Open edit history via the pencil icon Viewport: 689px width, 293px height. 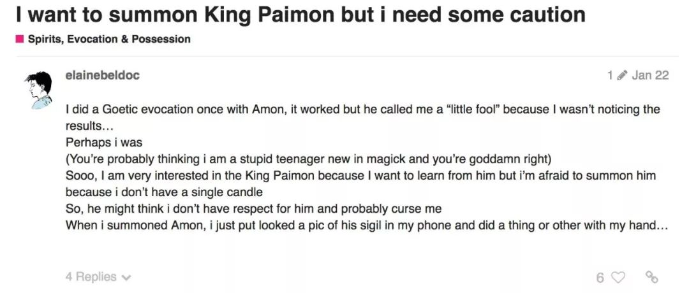pyautogui.click(x=623, y=75)
